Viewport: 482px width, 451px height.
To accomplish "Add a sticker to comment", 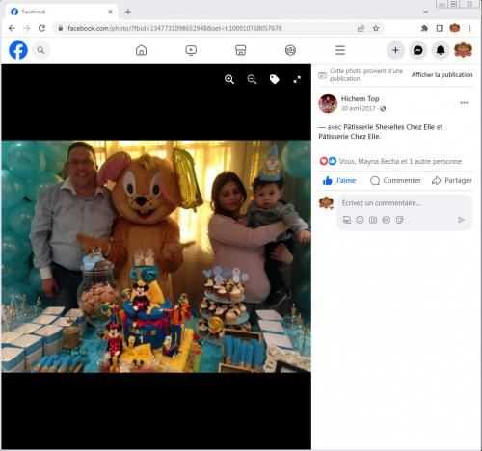I will 399,220.
